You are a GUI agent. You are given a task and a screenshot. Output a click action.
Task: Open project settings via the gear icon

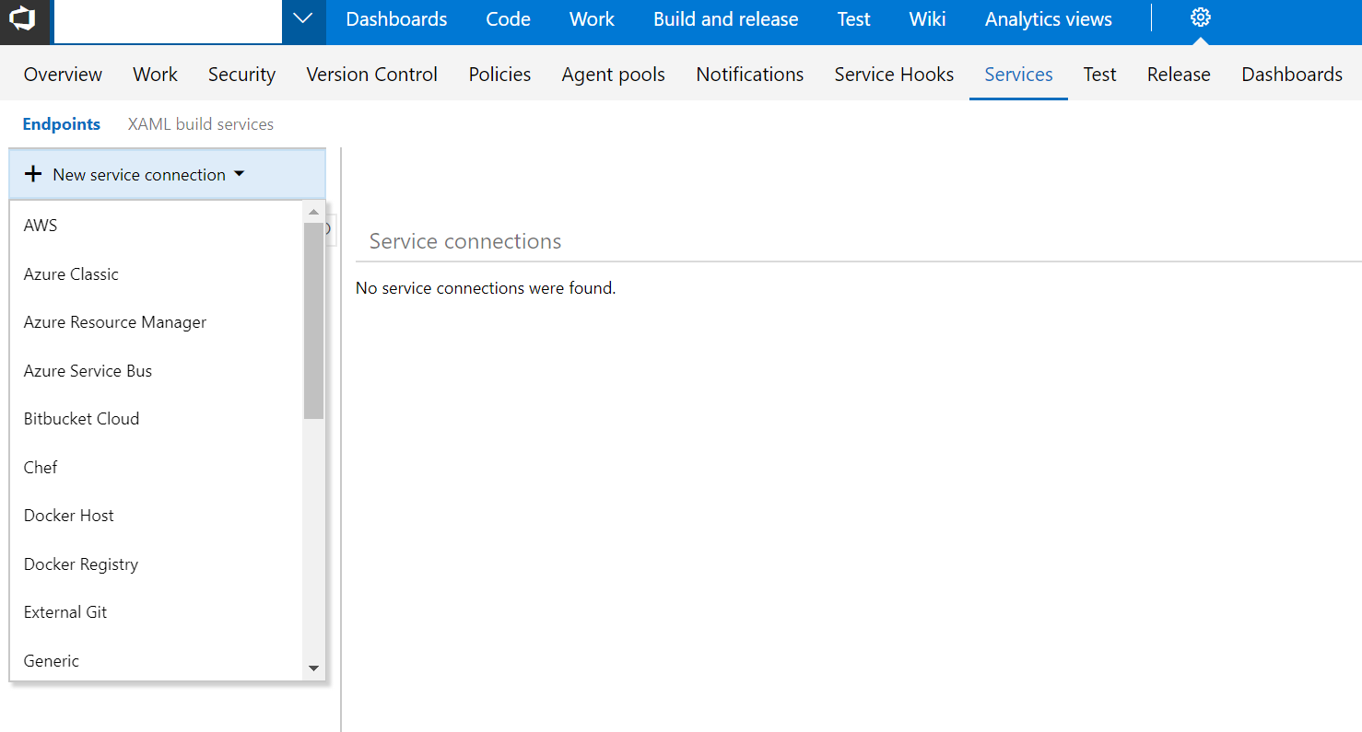[x=1199, y=17]
